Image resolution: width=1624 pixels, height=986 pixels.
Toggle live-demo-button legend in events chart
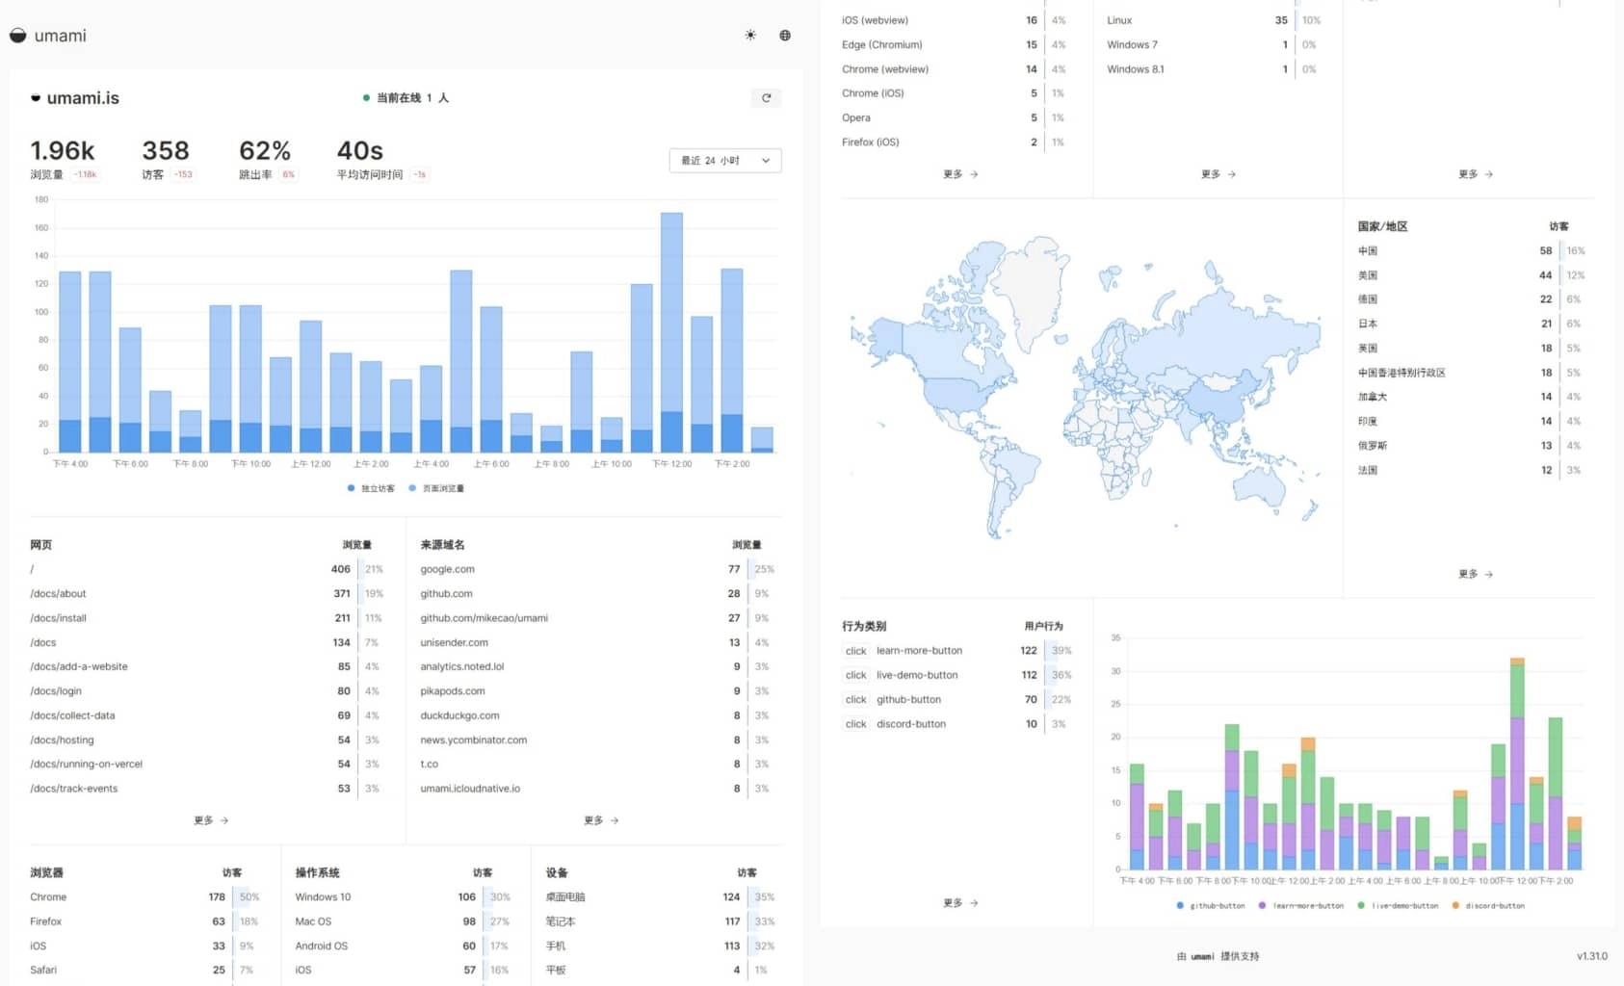pos(1398,905)
